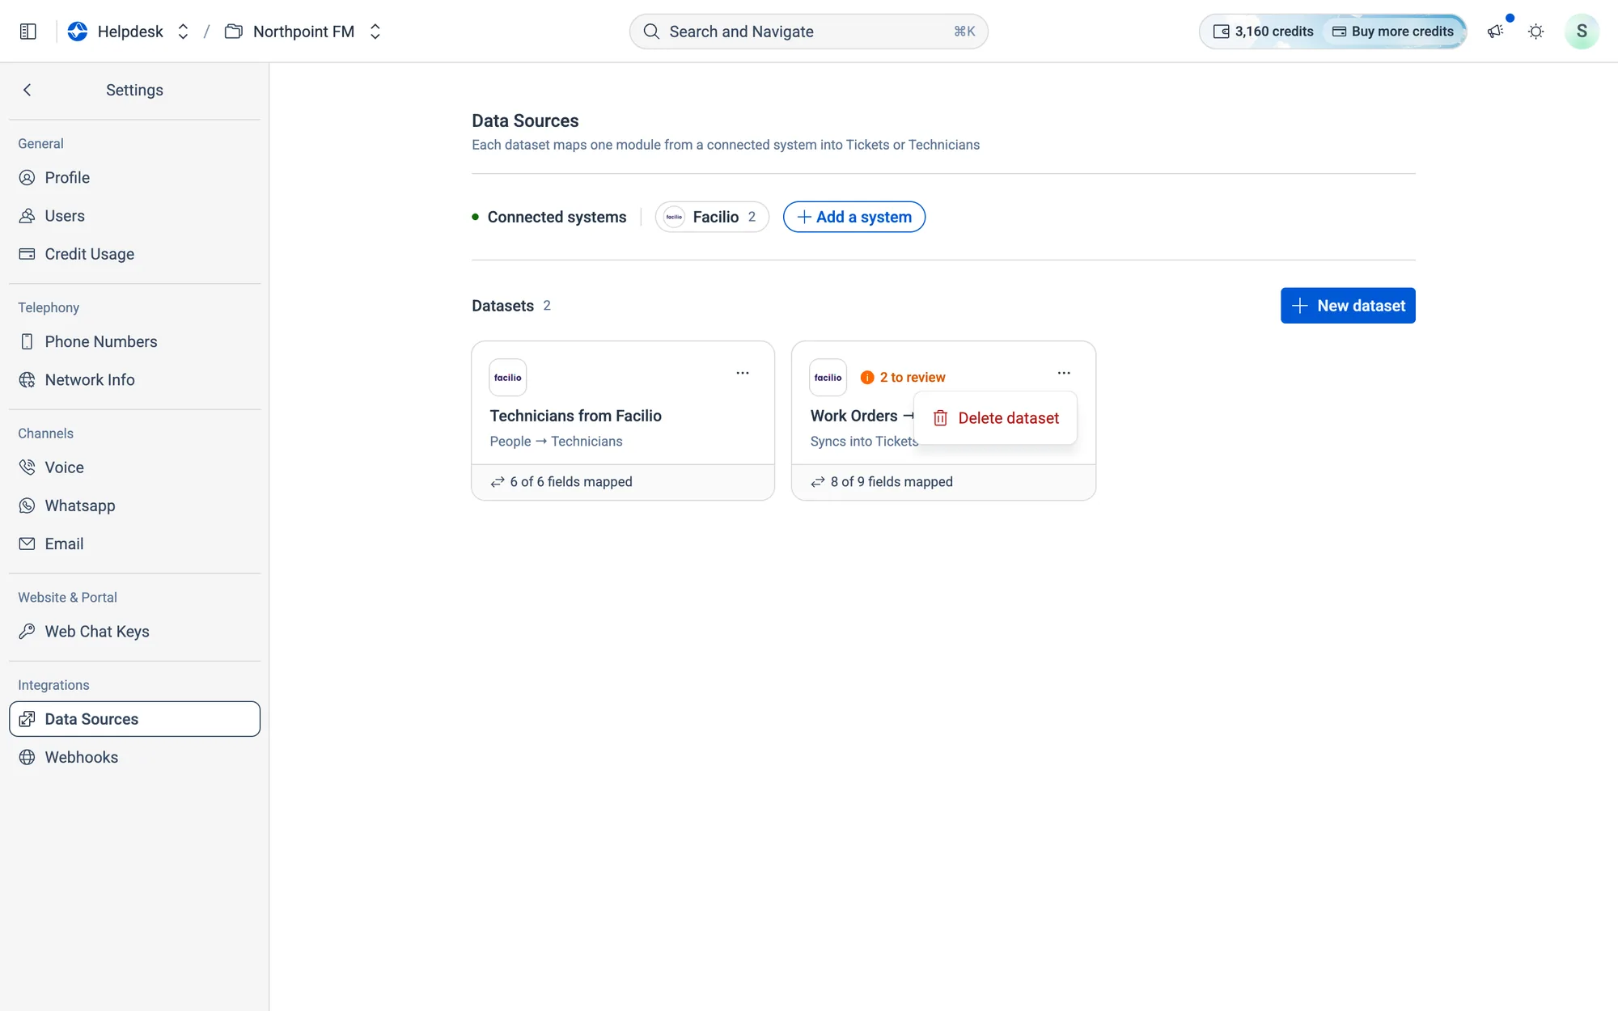Viewport: 1618px width, 1011px height.
Task: Expand the Northpoint FM project switcher
Action: pos(303,32)
